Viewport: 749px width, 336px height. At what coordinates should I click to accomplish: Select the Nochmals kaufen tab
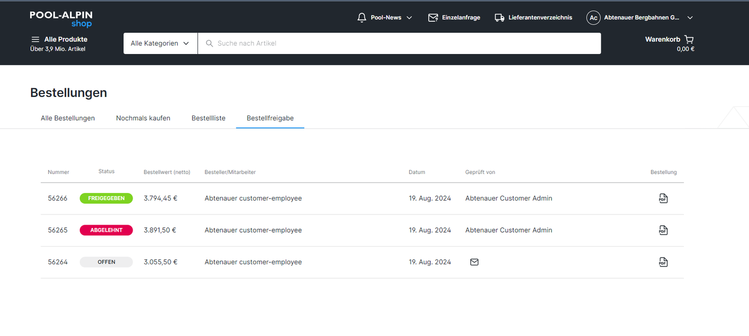pos(143,118)
